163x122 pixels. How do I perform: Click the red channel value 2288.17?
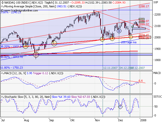coord(144,6)
